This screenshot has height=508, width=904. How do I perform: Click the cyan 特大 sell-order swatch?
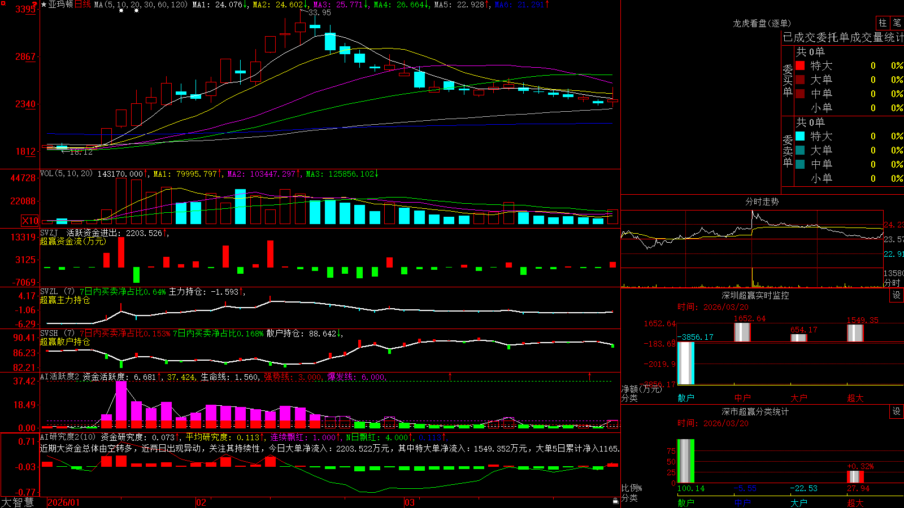pyautogui.click(x=800, y=136)
